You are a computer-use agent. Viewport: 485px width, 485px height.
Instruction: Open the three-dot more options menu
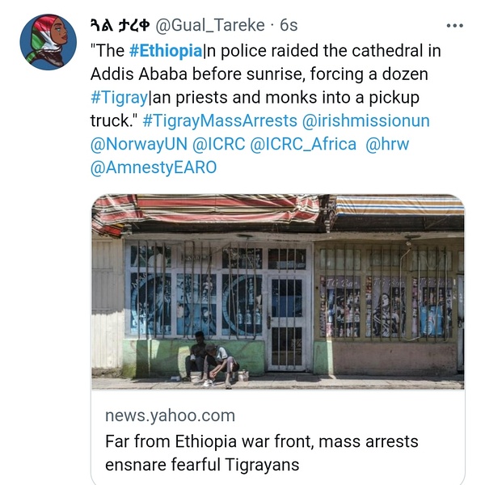[x=454, y=26]
